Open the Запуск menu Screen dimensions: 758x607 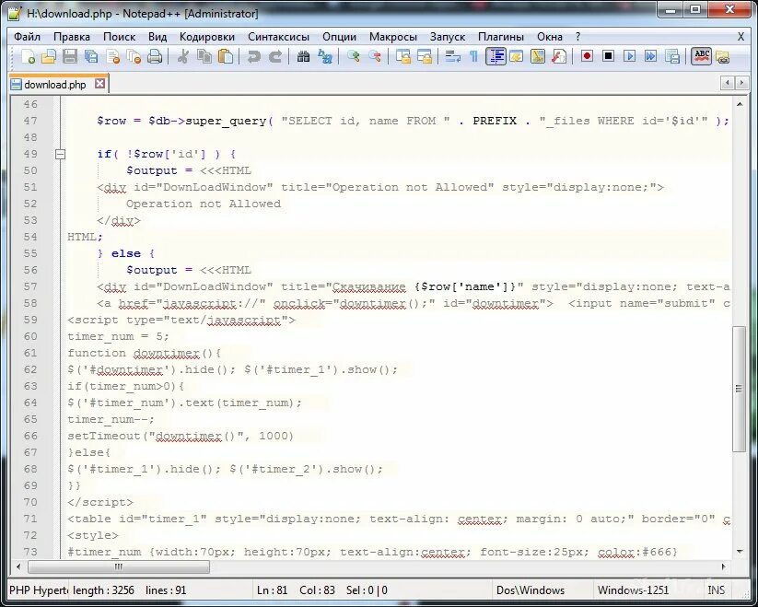(448, 37)
